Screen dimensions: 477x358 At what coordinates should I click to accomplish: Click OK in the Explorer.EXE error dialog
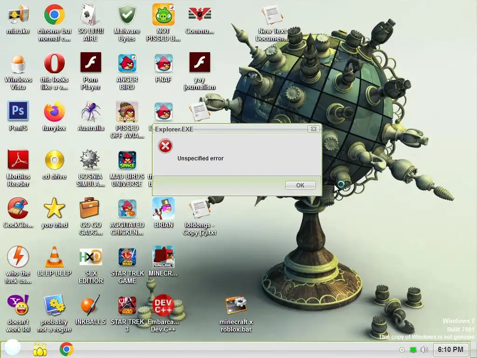[x=300, y=185]
